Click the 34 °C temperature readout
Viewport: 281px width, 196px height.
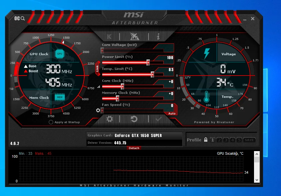click(x=225, y=82)
